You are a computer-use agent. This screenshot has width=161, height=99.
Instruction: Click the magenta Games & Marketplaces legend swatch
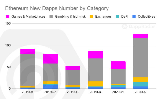(8, 17)
